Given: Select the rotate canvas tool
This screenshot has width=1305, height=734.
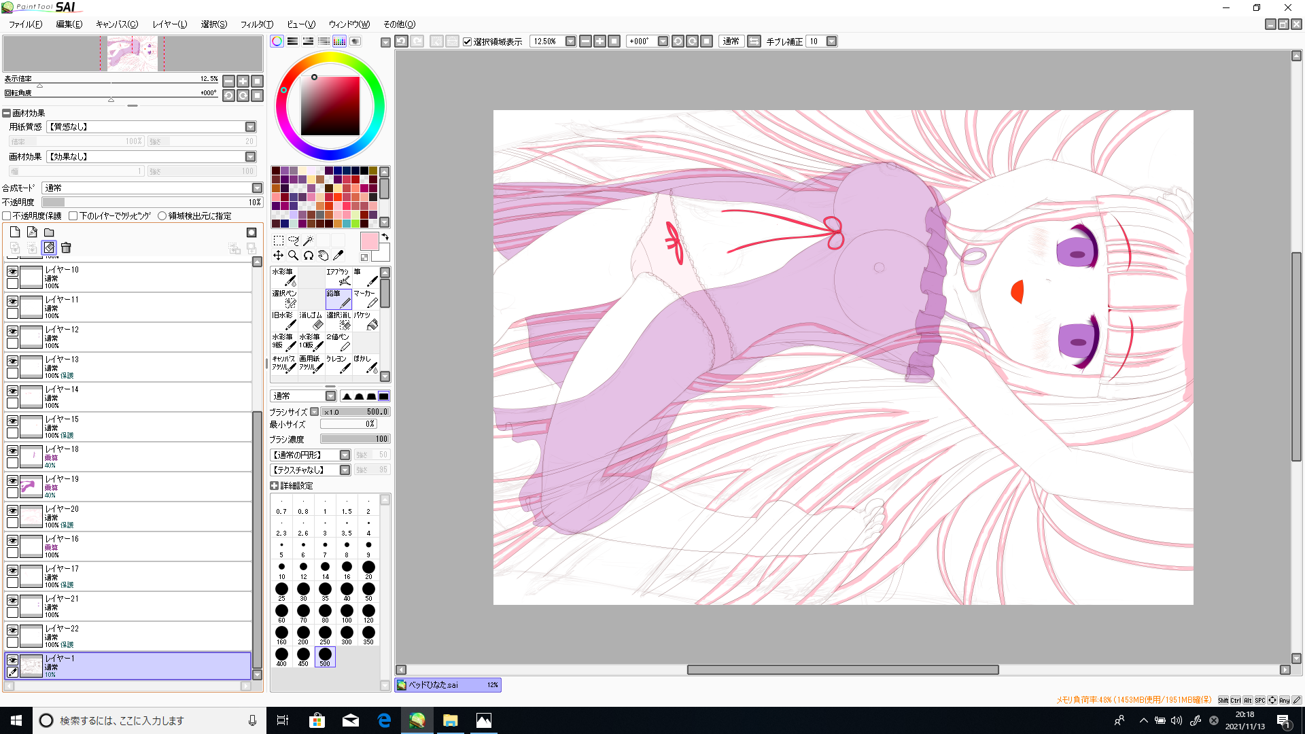Looking at the screenshot, I should click(x=308, y=256).
